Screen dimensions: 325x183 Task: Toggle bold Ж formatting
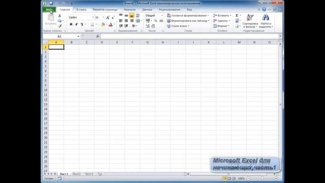(x=71, y=24)
